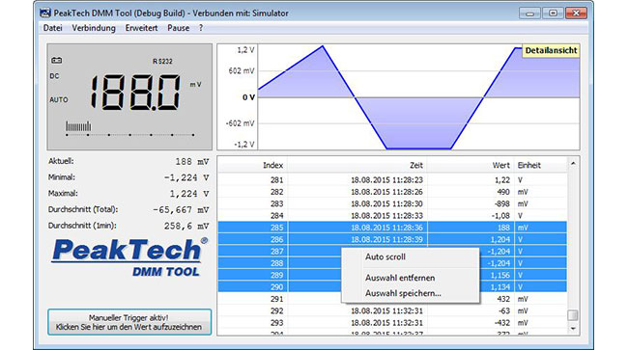Click the table scrollbar thumb
Image resolution: width=628 pixels, height=350 pixels.
coord(573,315)
